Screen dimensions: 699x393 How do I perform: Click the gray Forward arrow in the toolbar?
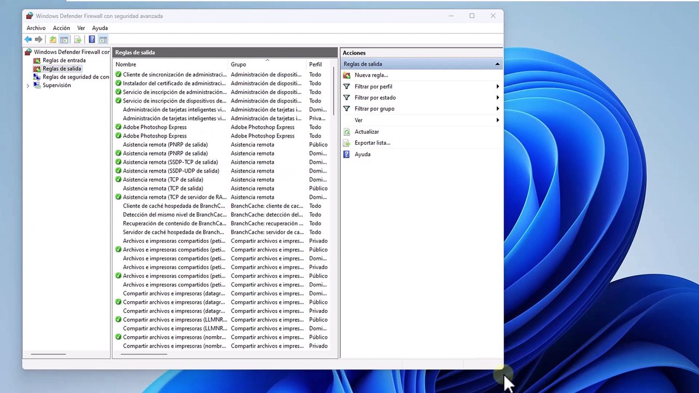click(x=38, y=39)
